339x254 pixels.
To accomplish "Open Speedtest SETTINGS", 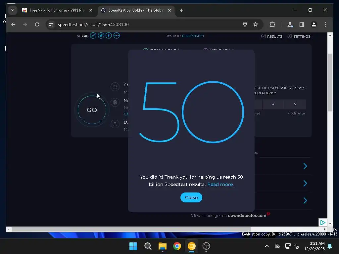I will click(x=299, y=36).
